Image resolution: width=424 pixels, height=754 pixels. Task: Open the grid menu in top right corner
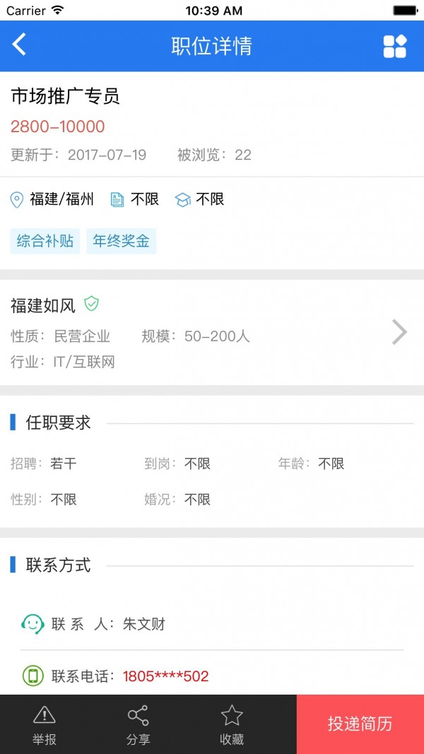395,45
